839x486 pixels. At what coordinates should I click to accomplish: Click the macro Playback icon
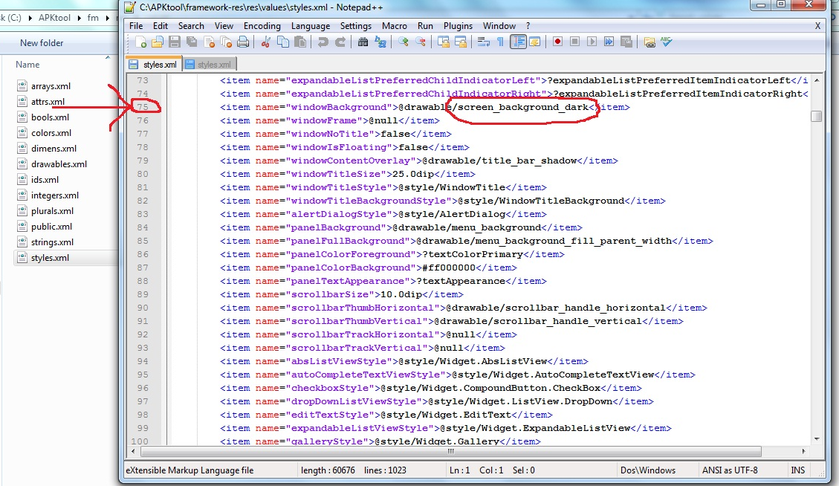tap(592, 42)
